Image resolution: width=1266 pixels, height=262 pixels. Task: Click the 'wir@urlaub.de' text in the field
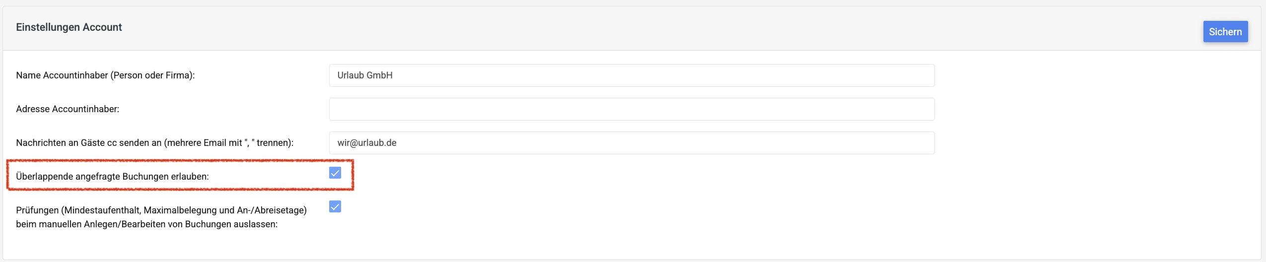367,143
